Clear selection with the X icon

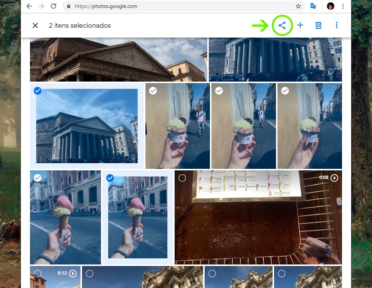point(35,25)
